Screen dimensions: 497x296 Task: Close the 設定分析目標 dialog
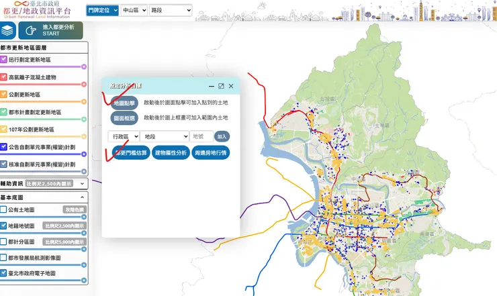pyautogui.click(x=231, y=86)
